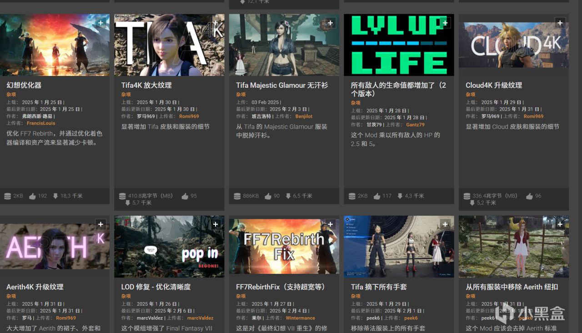Click the thumbs-up icon showing 90 endorsements
The height and width of the screenshot is (333, 582).
pyautogui.click(x=268, y=196)
